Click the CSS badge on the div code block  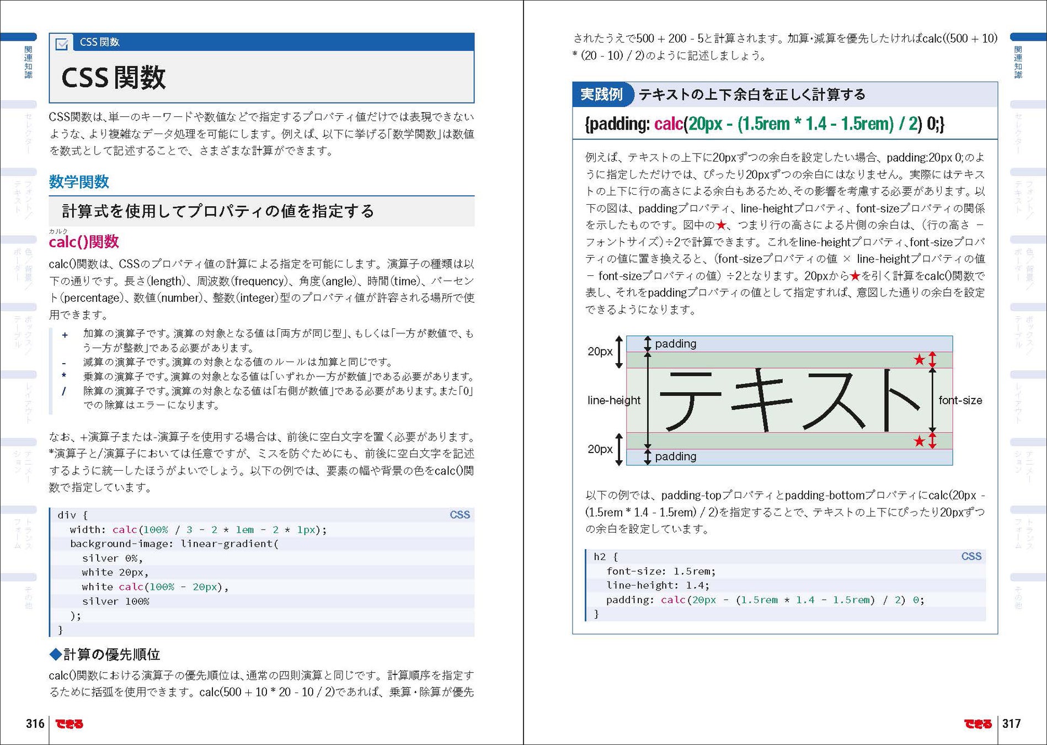[x=460, y=515]
